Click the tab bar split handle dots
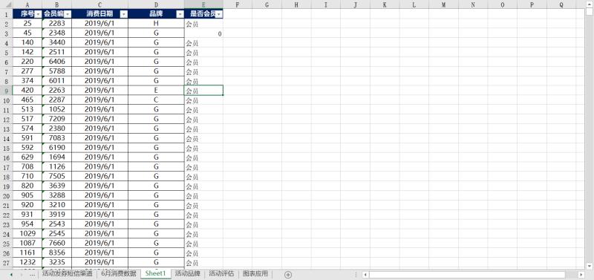594x280 pixels. point(356,274)
